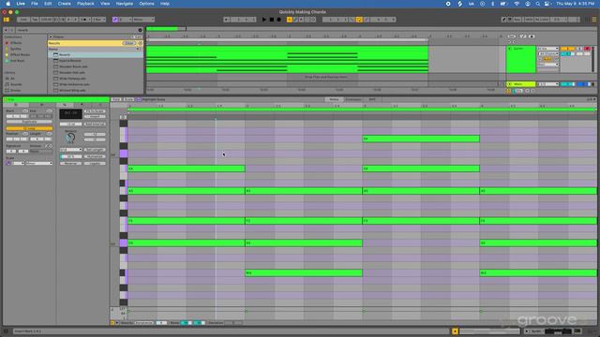The image size is (600, 337).
Task: Open the Synth track input type dropdown
Action: pos(547,49)
